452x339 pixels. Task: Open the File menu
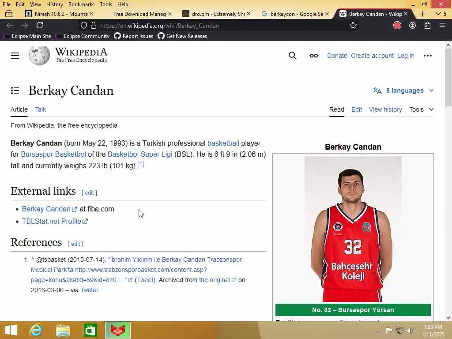click(x=7, y=4)
